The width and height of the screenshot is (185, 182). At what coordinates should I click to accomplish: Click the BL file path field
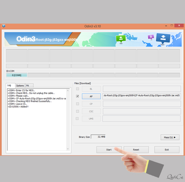[142, 89]
